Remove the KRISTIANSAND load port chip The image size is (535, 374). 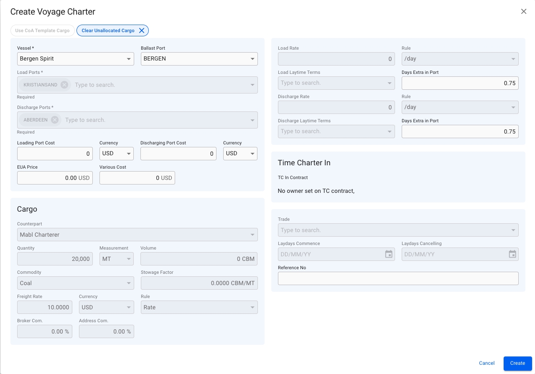64,85
